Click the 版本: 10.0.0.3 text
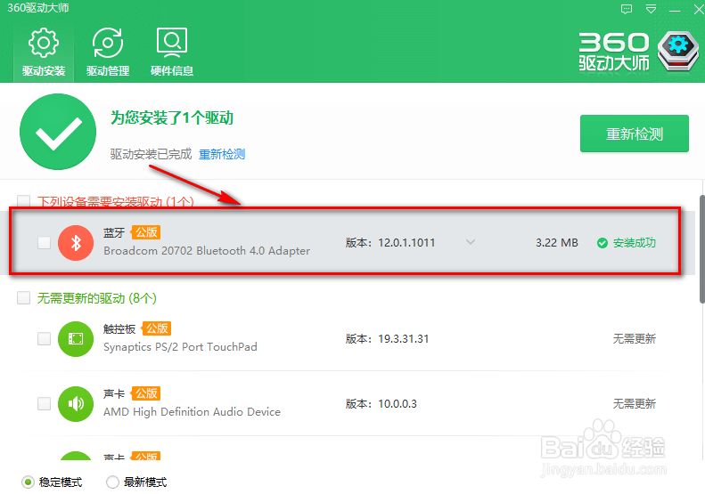Screen dimensions: 705x494 [381, 404]
